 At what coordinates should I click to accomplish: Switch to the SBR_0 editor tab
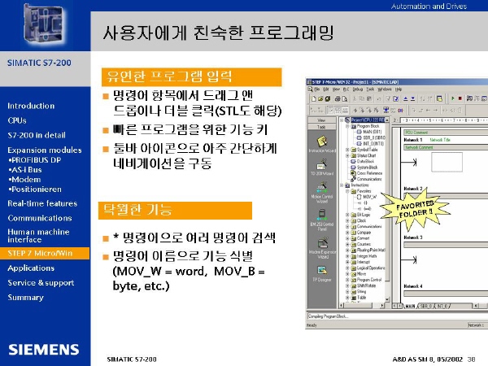tap(426, 307)
